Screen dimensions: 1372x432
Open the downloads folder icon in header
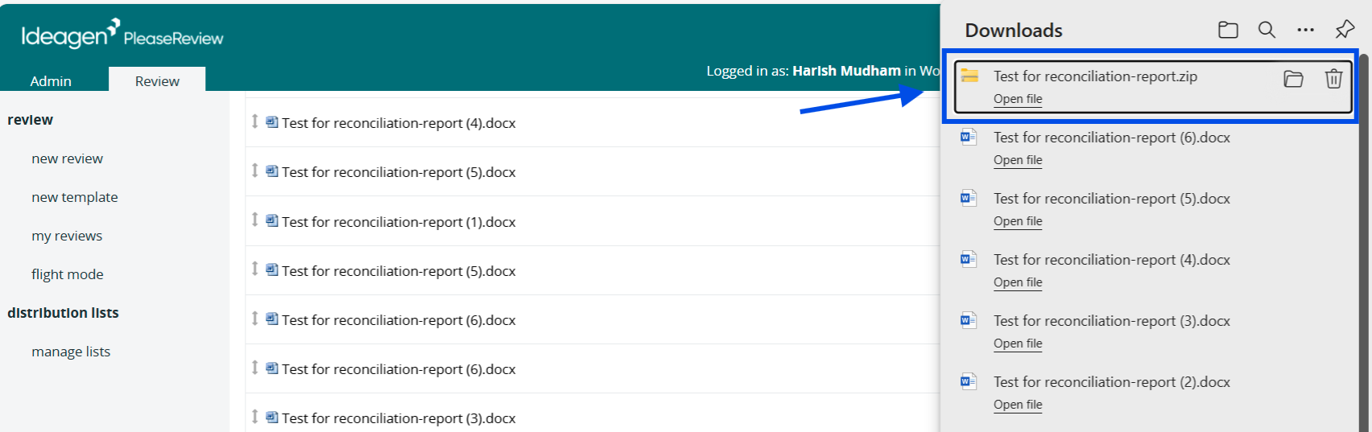tap(1228, 30)
